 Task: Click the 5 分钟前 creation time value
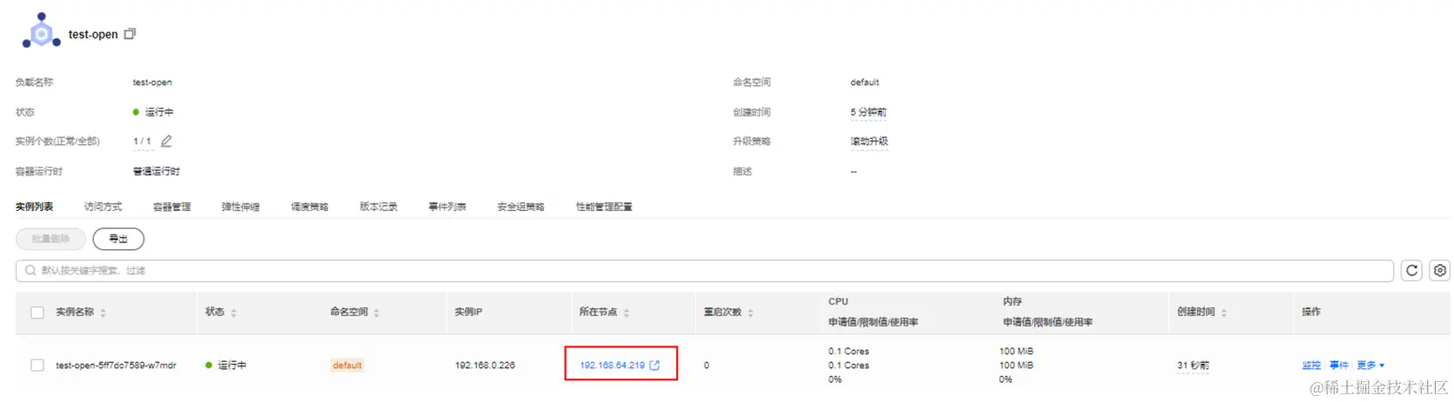click(868, 112)
